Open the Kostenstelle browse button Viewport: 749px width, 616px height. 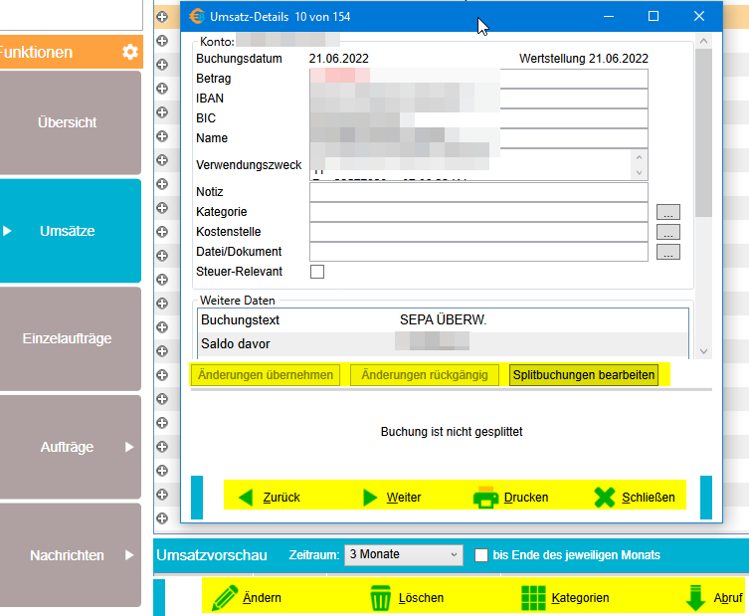[667, 232]
